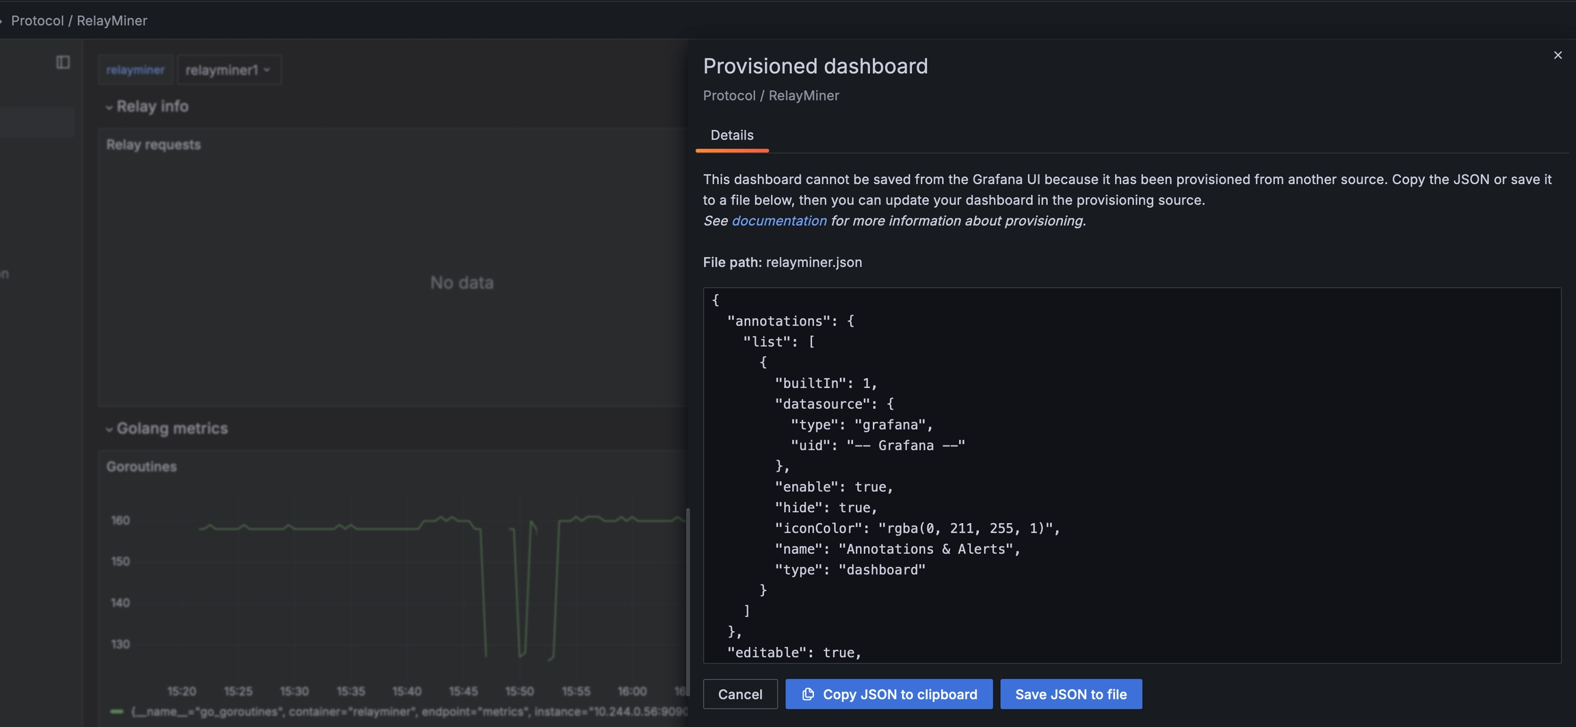Image resolution: width=1576 pixels, height=727 pixels.
Task: Toggle the sidebar dock menu icon
Action: point(63,62)
